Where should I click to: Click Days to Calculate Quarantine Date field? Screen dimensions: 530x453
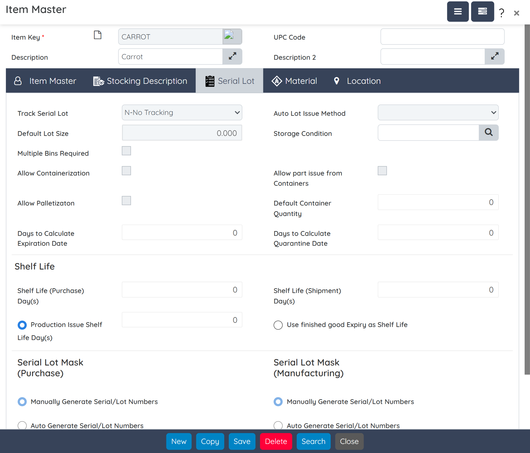click(438, 232)
